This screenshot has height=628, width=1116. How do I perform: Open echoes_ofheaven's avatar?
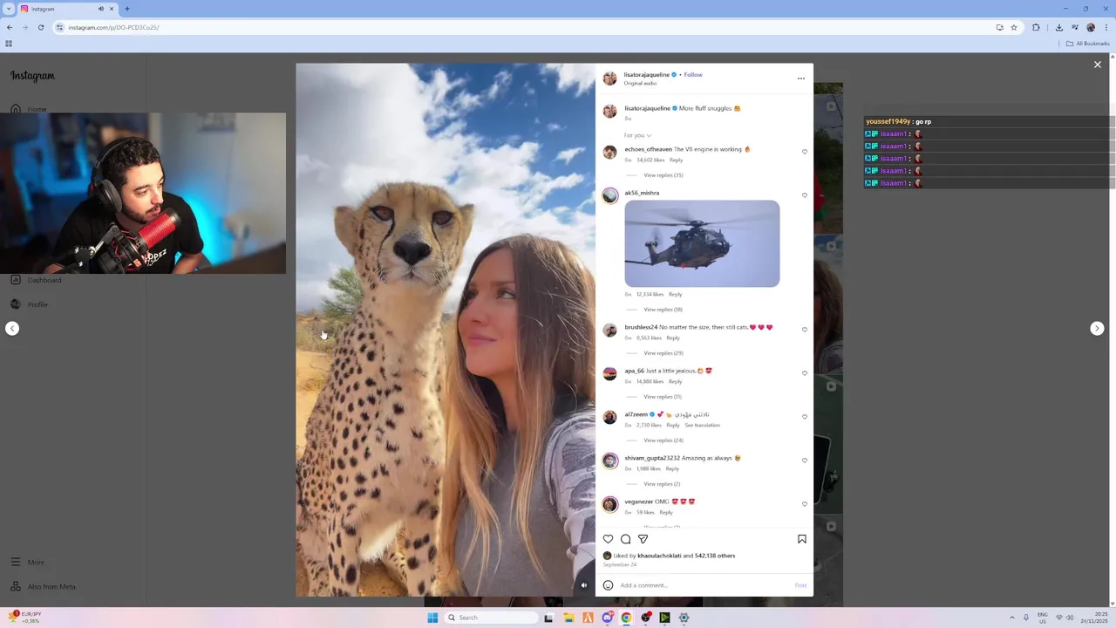tap(609, 152)
